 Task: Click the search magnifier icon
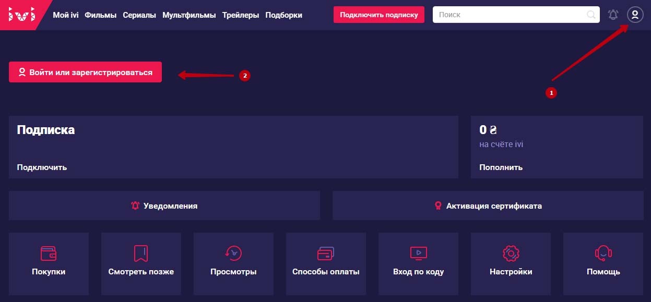click(591, 15)
